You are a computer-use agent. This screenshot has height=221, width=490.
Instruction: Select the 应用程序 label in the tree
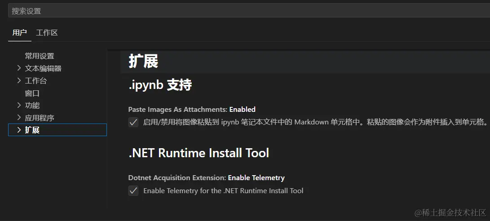click(x=40, y=118)
